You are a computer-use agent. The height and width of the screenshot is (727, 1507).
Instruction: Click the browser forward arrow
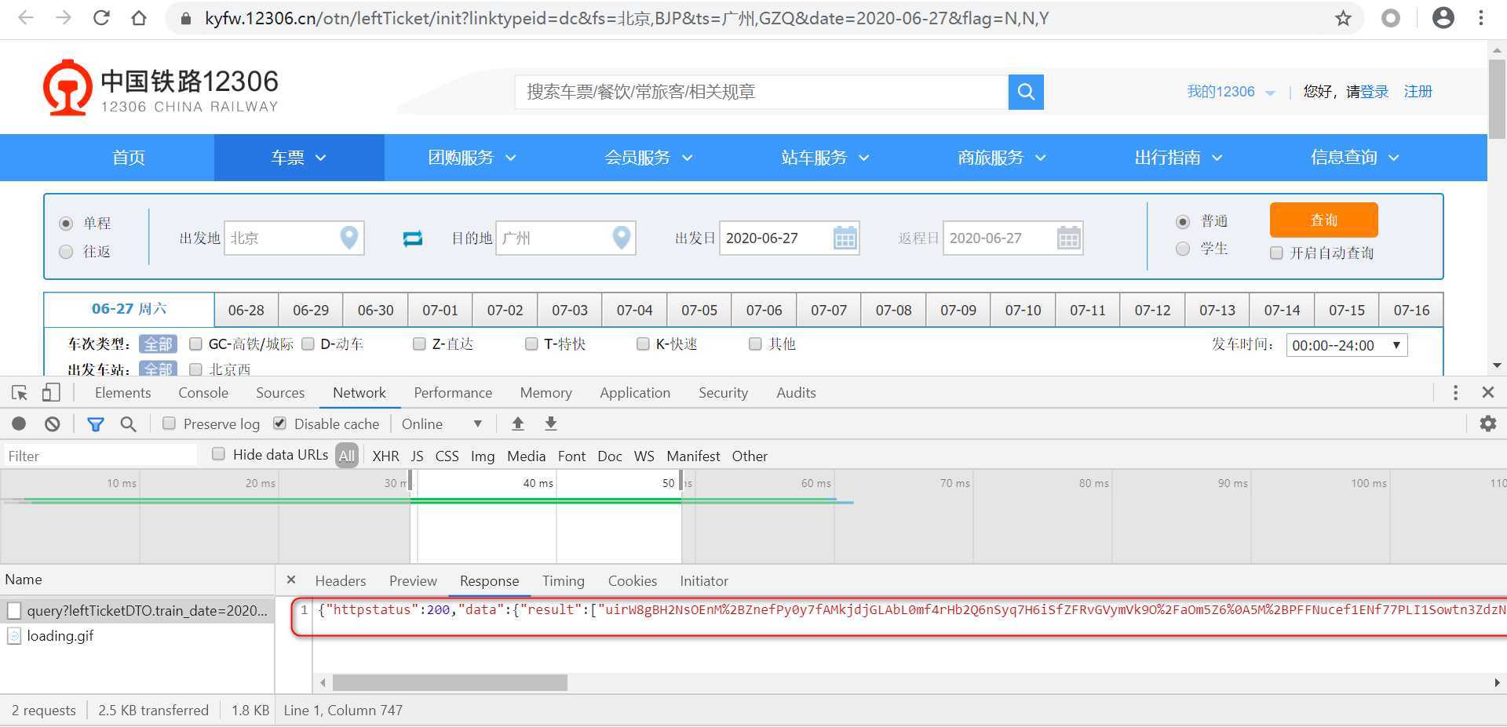(64, 18)
